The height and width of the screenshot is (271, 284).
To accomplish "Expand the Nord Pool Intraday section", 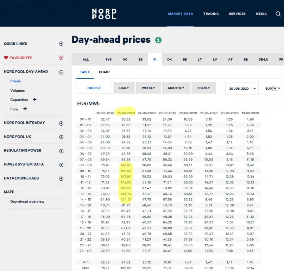I will 61,124.
